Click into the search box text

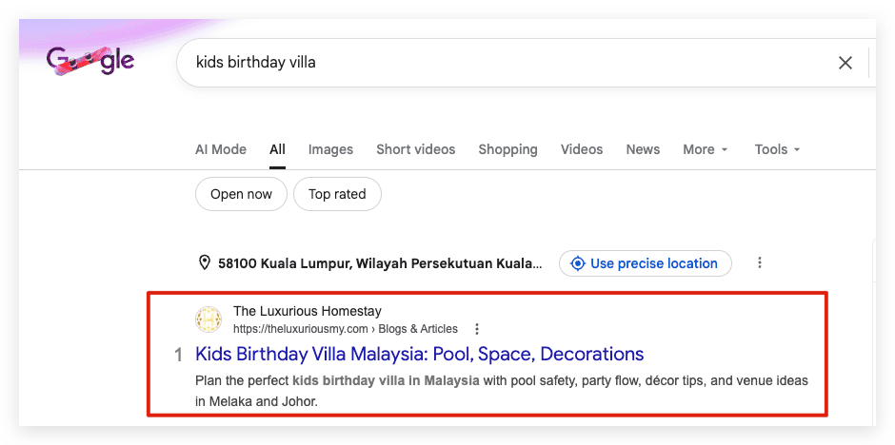256,62
